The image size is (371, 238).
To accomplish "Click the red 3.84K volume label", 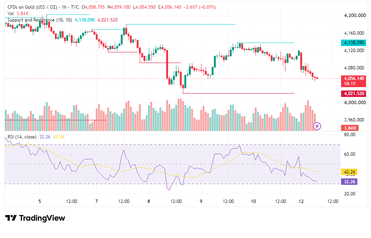I will coord(350,128).
